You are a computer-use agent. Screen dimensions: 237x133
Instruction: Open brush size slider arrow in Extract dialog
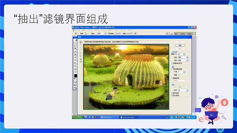[x=184, y=54]
